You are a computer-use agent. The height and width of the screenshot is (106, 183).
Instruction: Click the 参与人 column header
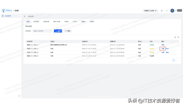click(140, 41)
